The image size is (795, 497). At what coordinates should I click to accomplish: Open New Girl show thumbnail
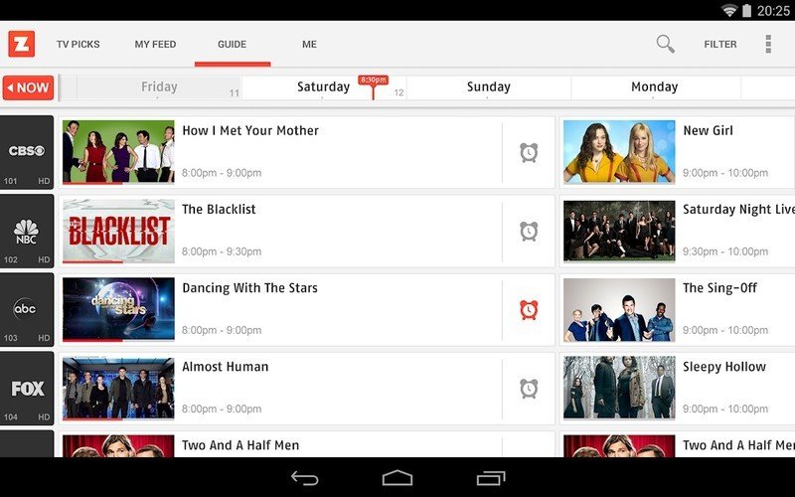[619, 152]
